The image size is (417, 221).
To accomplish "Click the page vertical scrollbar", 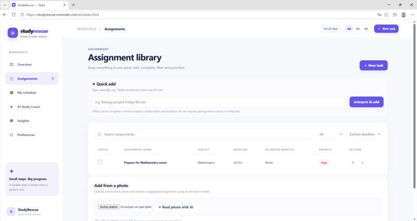I will pos(414,106).
